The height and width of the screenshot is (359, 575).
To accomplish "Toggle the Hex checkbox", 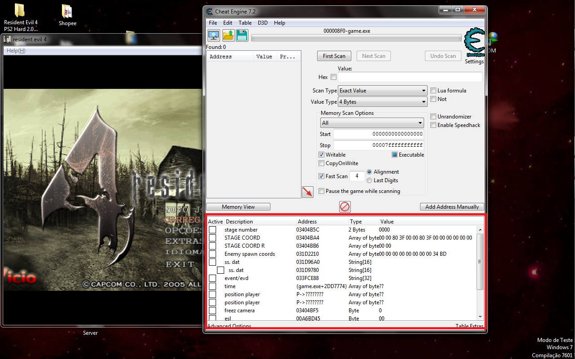I will pos(333,77).
